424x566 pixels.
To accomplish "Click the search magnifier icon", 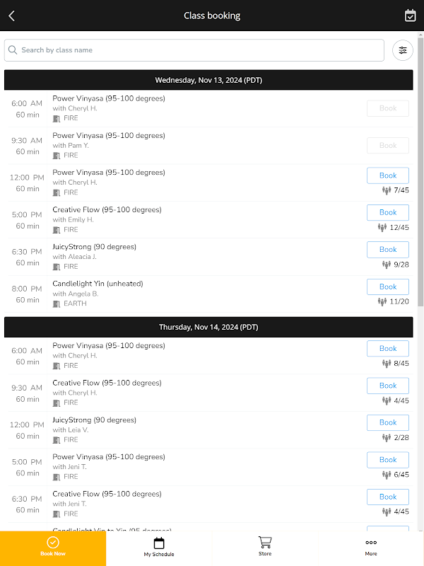I will [13, 50].
